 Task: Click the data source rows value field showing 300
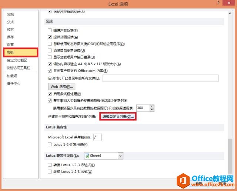(x=143, y=108)
